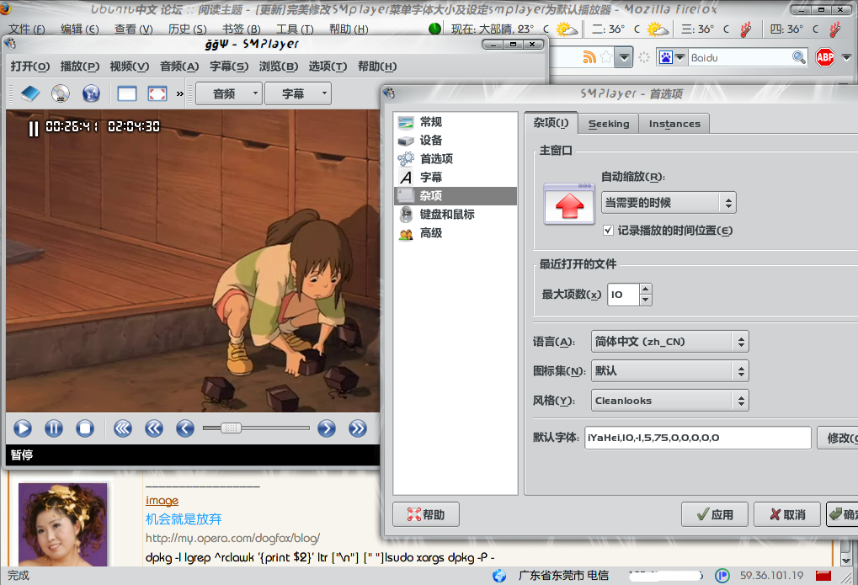
Task: Open 选项(T) menu in SMPlayer
Action: point(328,66)
